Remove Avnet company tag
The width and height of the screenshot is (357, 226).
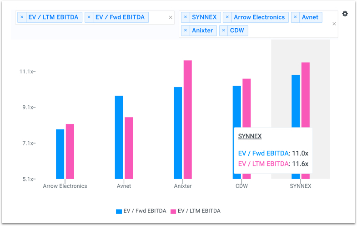coord(295,17)
